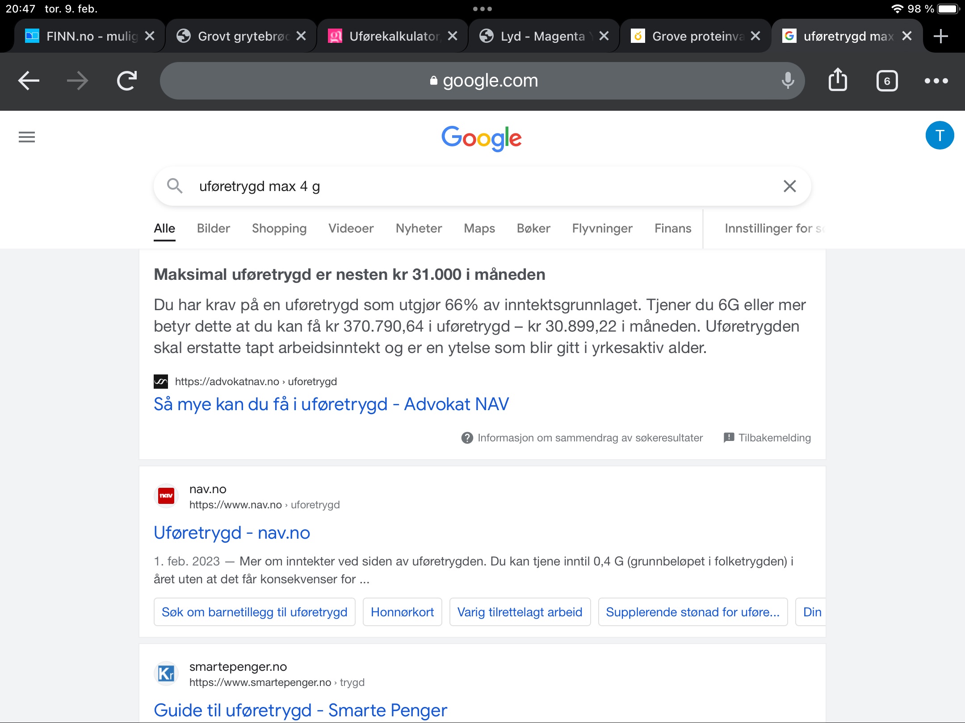This screenshot has width=965, height=723.
Task: Select the Finans search filter
Action: click(x=673, y=229)
